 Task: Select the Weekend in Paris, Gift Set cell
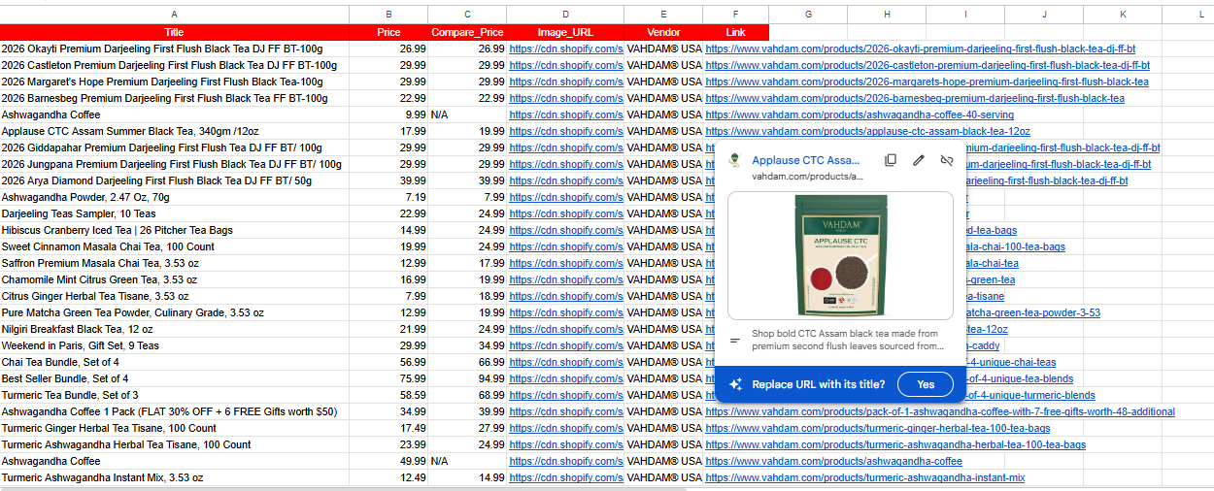tap(174, 345)
